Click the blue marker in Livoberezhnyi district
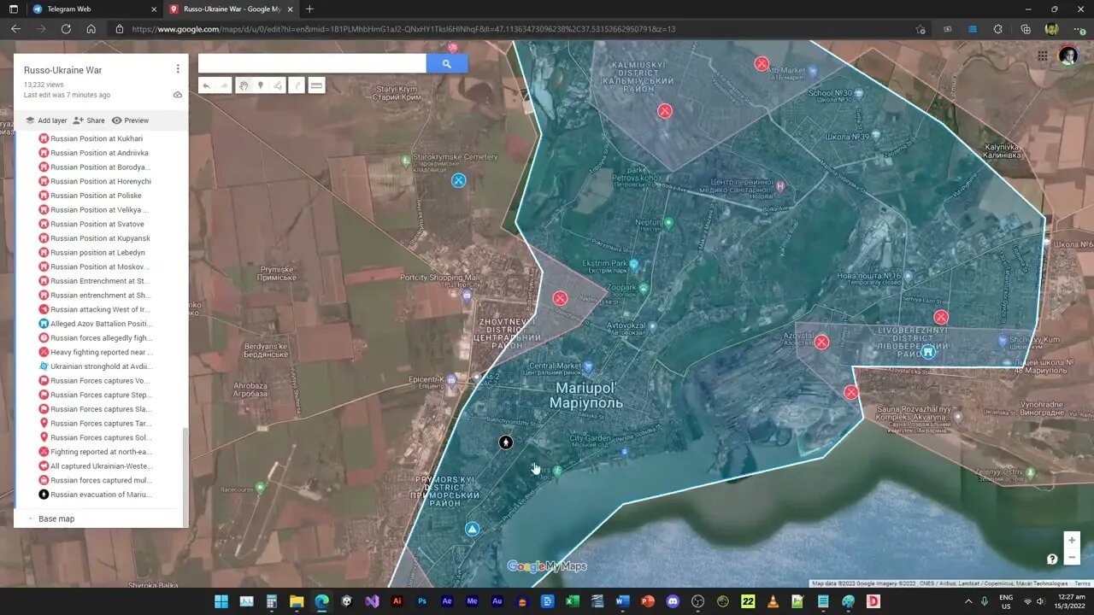This screenshot has height=615, width=1094. [x=928, y=351]
